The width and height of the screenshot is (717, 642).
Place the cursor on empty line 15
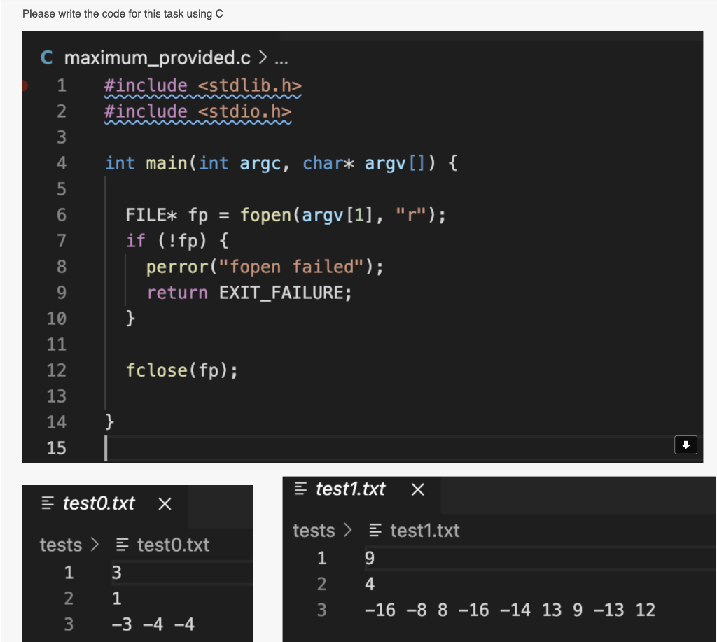point(210,448)
